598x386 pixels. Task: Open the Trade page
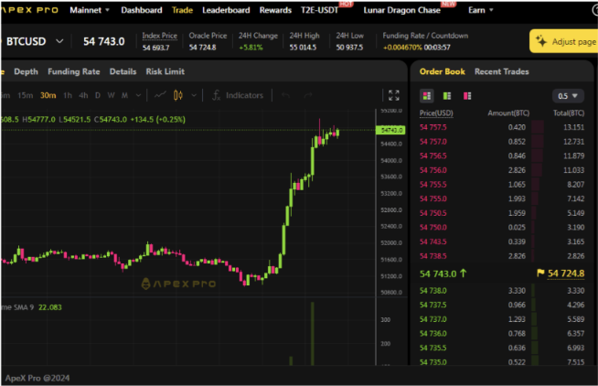182,10
